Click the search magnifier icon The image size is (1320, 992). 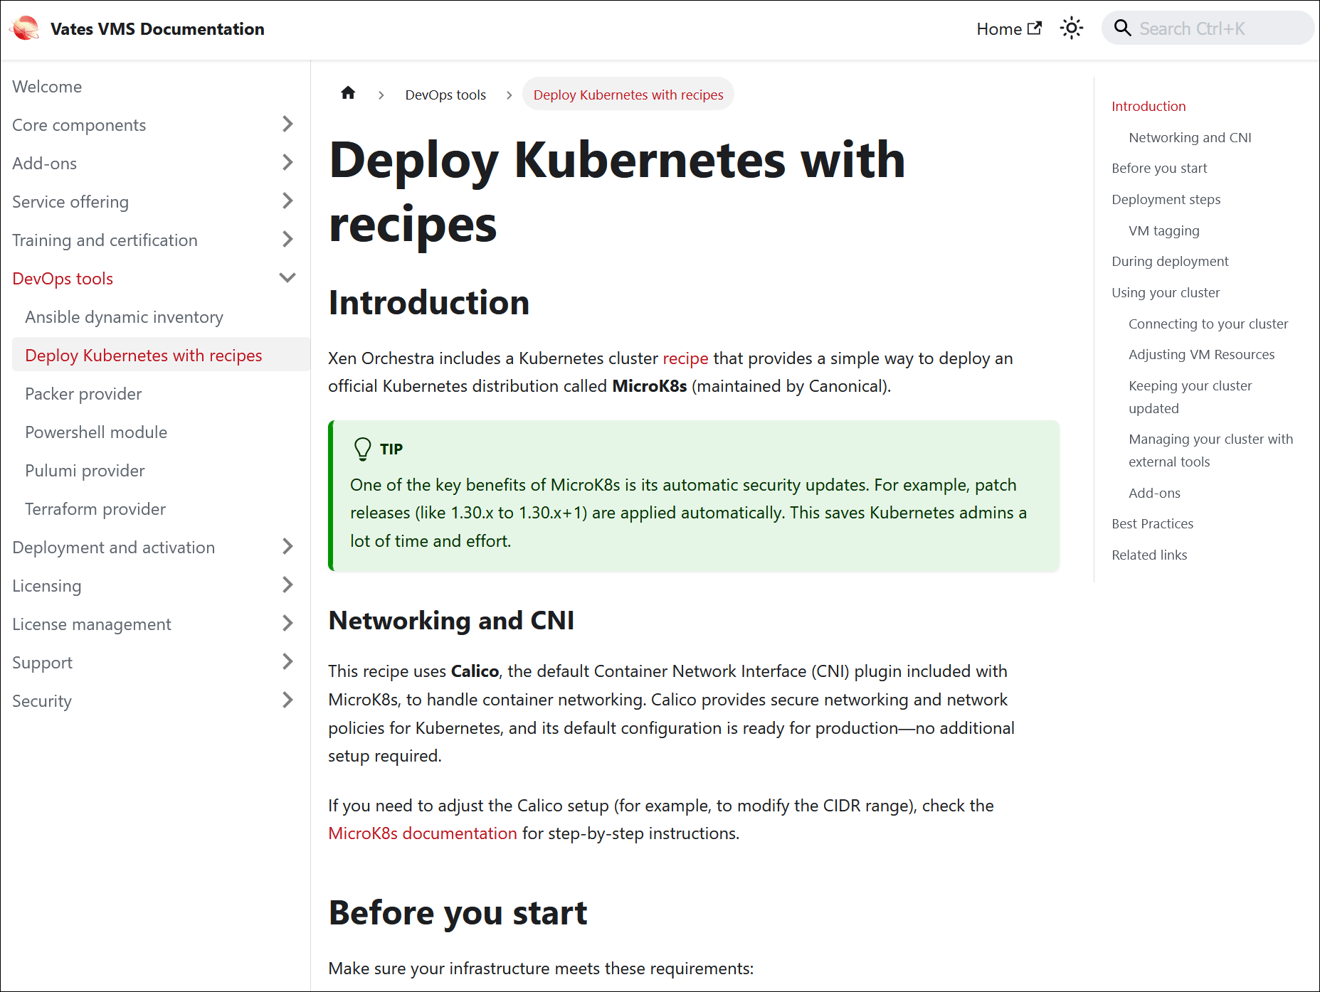(x=1122, y=28)
